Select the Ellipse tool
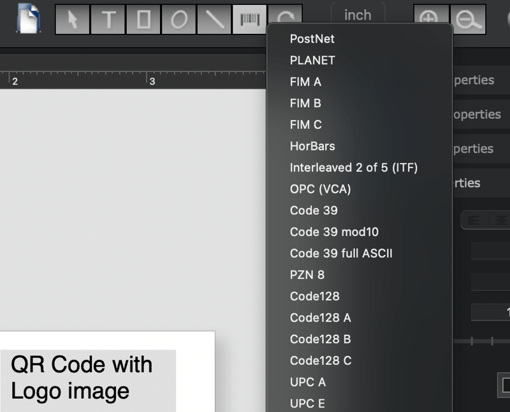This screenshot has width=510, height=412. pos(180,19)
